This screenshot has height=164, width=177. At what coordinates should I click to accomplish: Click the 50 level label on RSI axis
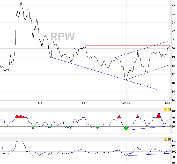[173, 122]
